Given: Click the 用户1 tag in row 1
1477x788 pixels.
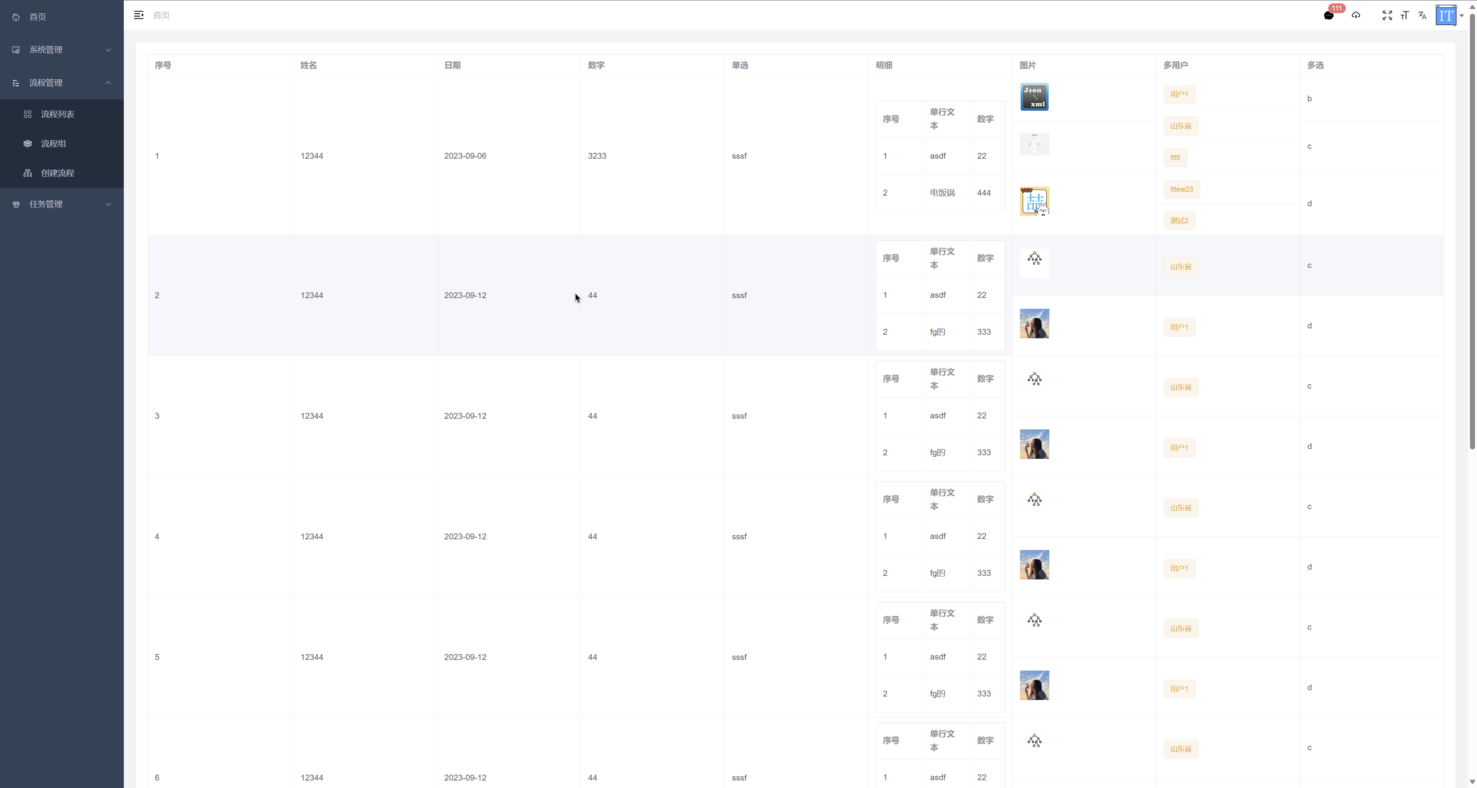Looking at the screenshot, I should pyautogui.click(x=1179, y=95).
